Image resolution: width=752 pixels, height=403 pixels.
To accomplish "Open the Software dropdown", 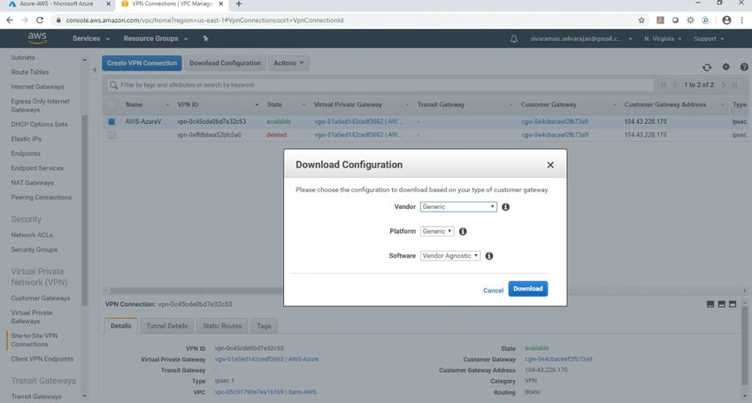I will point(449,256).
